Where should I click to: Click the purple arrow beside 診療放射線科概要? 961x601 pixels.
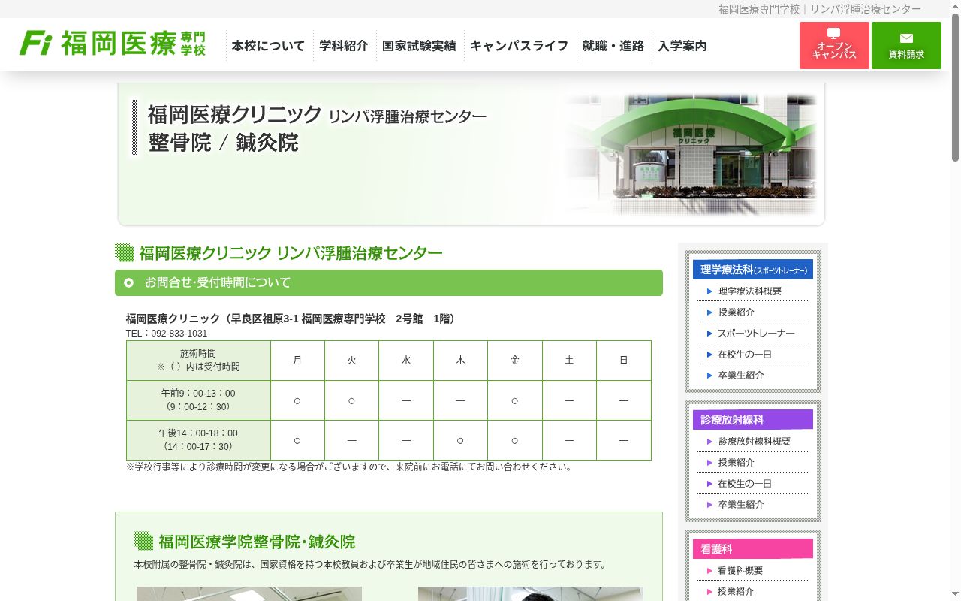(x=709, y=442)
